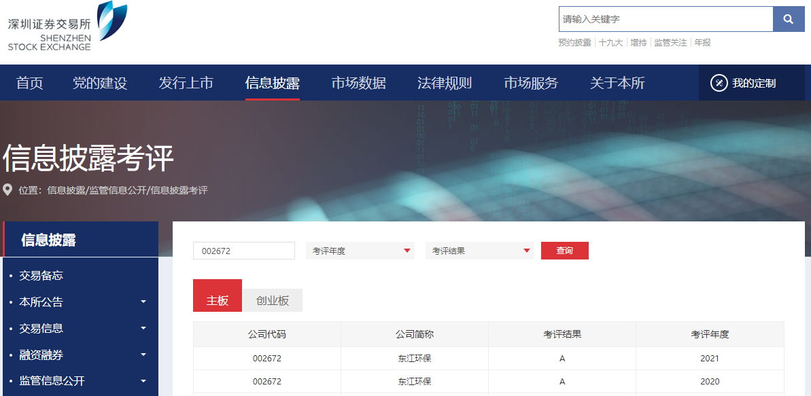Image resolution: width=811 pixels, height=396 pixels.
Task: Click 信息披露 in the breadcrumb path
Action: pos(66,190)
